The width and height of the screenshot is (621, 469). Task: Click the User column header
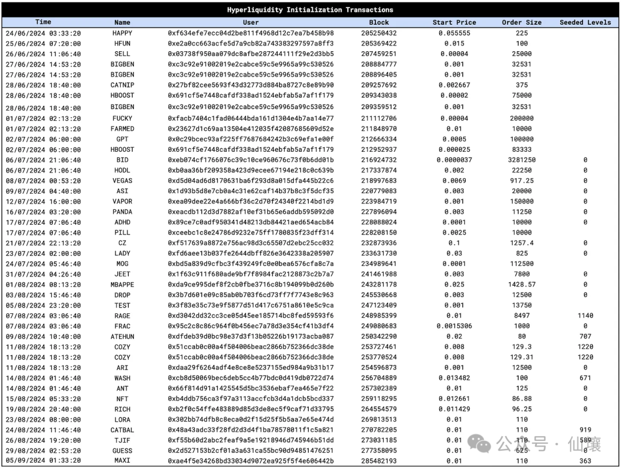(251, 22)
